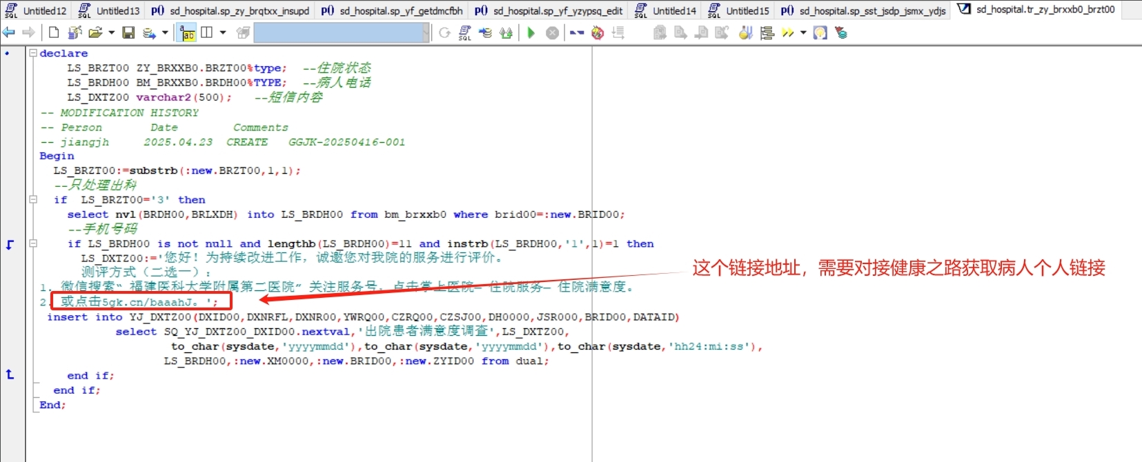Viewport: 1142px width, 462px height.
Task: Click the database with blue arrow icon
Action: pyautogui.click(x=486, y=32)
